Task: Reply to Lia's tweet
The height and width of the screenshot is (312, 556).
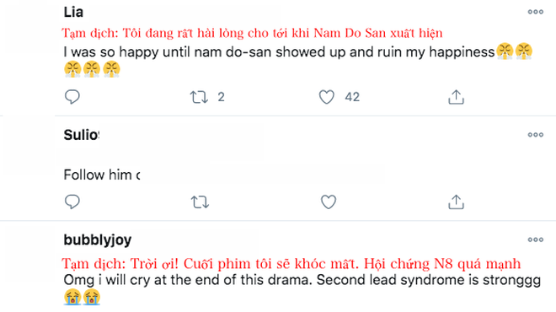Action: pyautogui.click(x=72, y=97)
